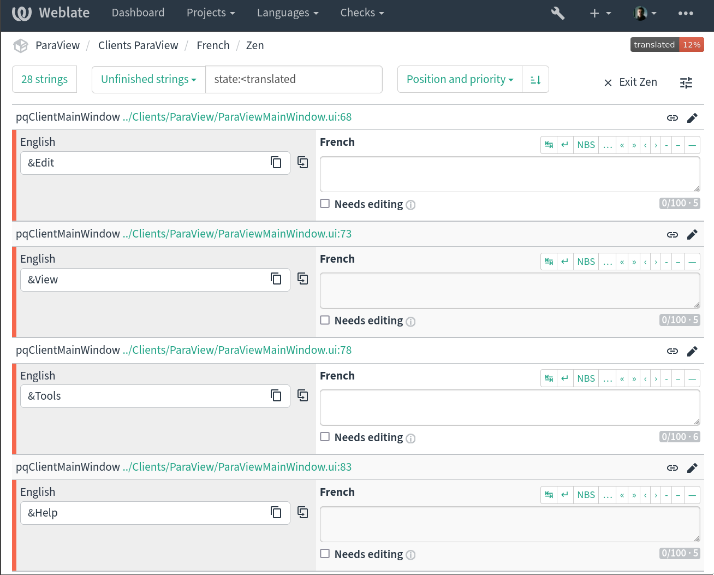Click the wrench management icon in the navbar
The height and width of the screenshot is (575, 714).
[x=557, y=13]
